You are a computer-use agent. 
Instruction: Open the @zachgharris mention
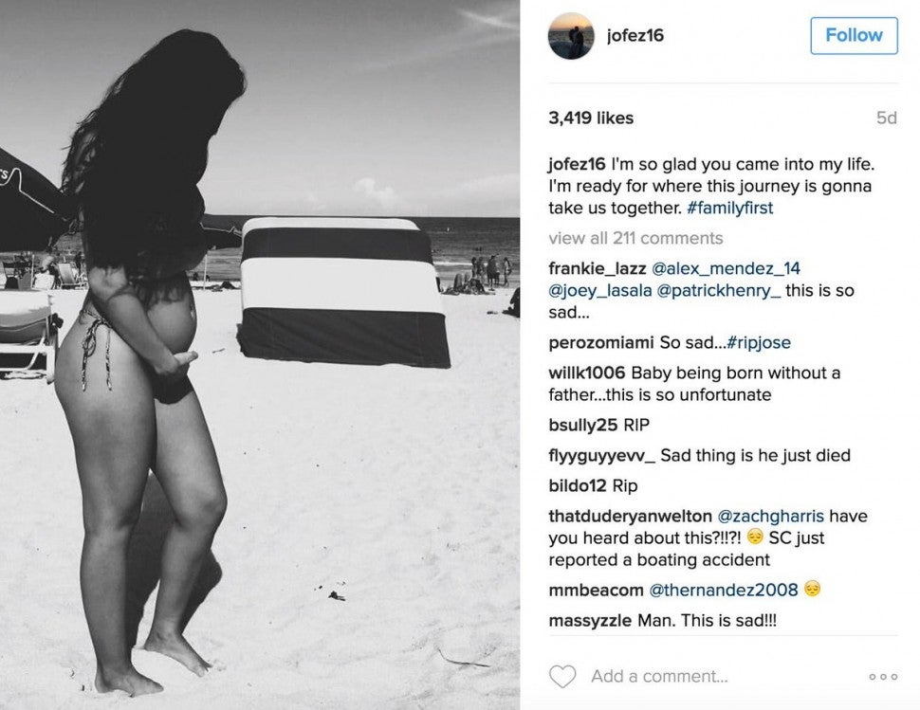coord(770,516)
